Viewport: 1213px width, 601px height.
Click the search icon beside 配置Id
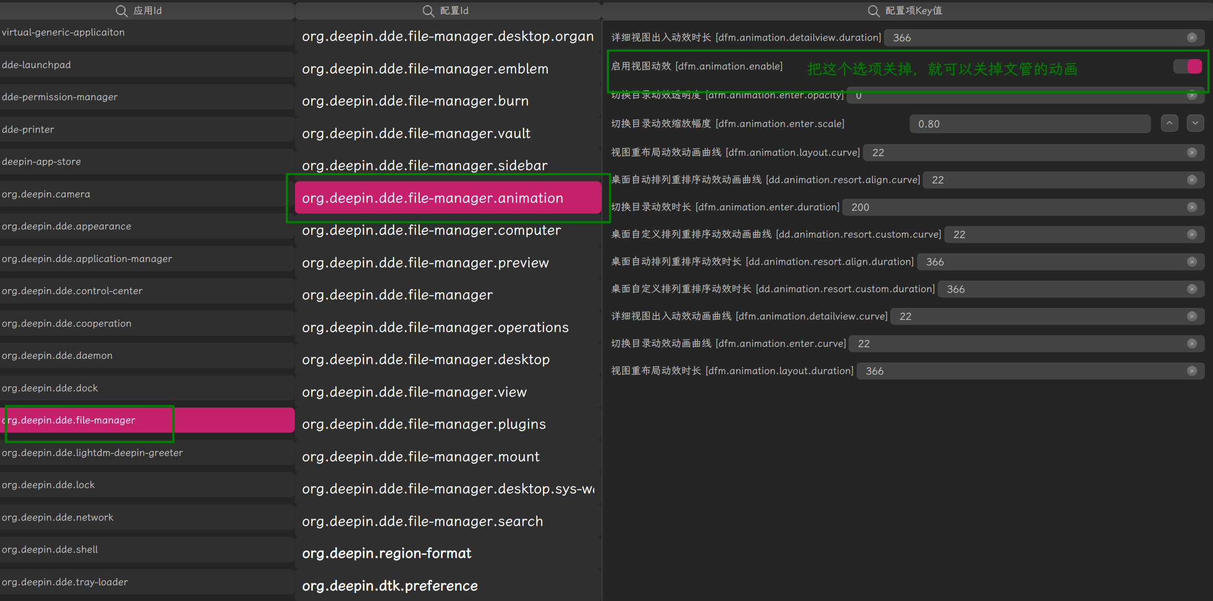point(428,11)
